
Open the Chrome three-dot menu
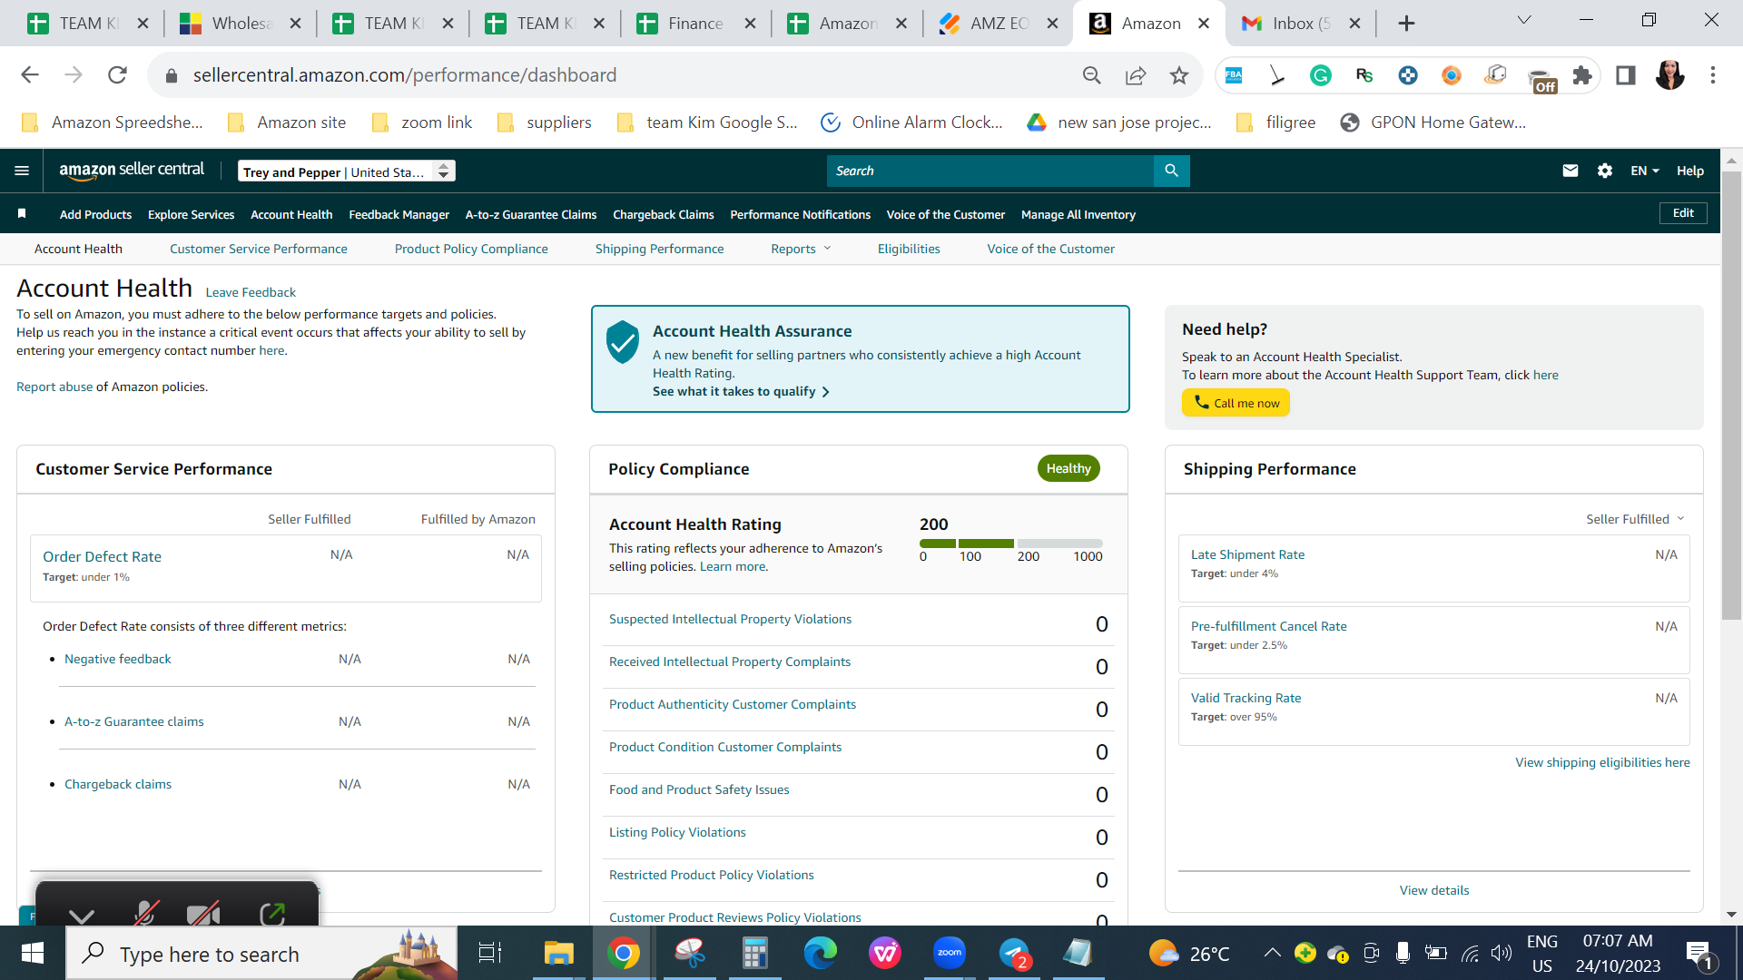(x=1713, y=75)
